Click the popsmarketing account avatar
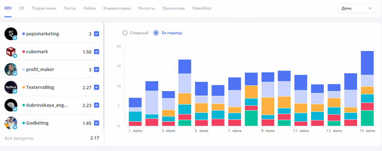 [x=11, y=34]
